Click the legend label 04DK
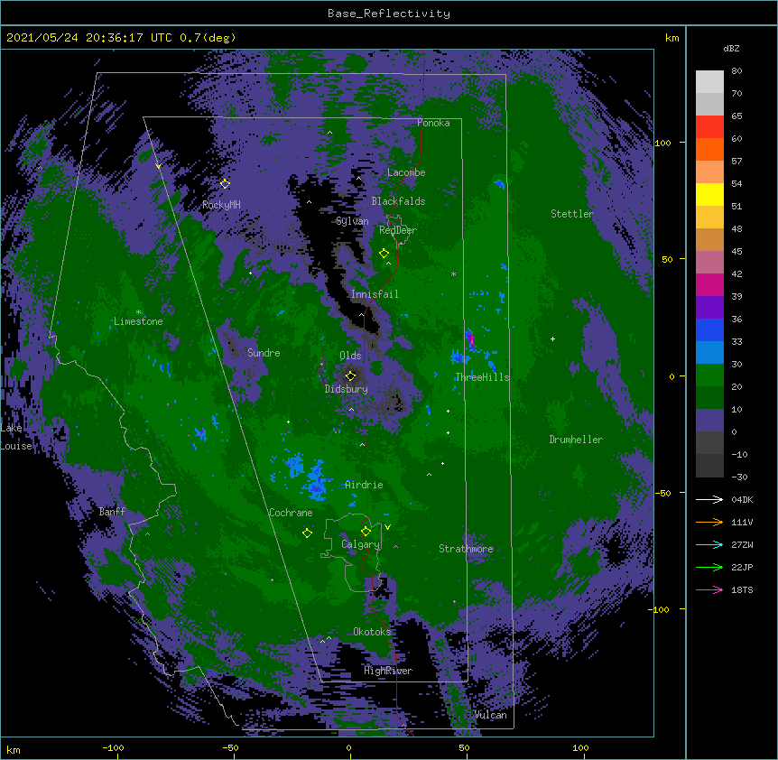Viewport: 778px width, 760px height. tap(742, 499)
